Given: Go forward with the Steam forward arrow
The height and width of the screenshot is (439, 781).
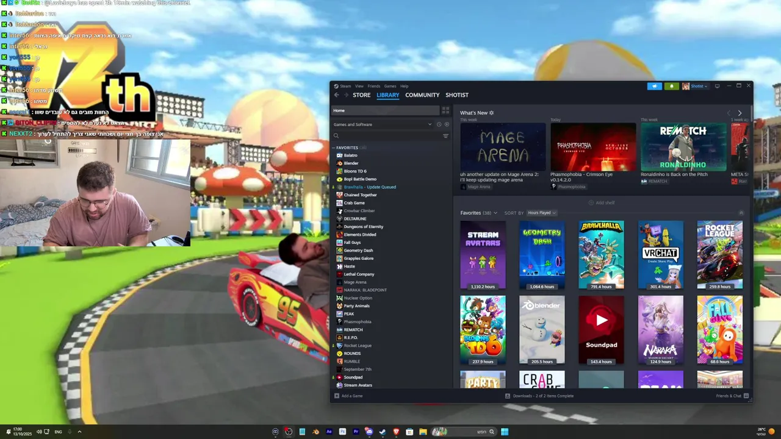Looking at the screenshot, I should tap(346, 95).
